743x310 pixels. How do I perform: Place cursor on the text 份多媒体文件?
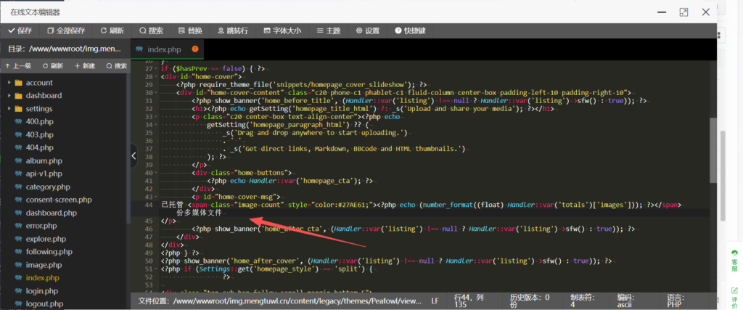199,213
